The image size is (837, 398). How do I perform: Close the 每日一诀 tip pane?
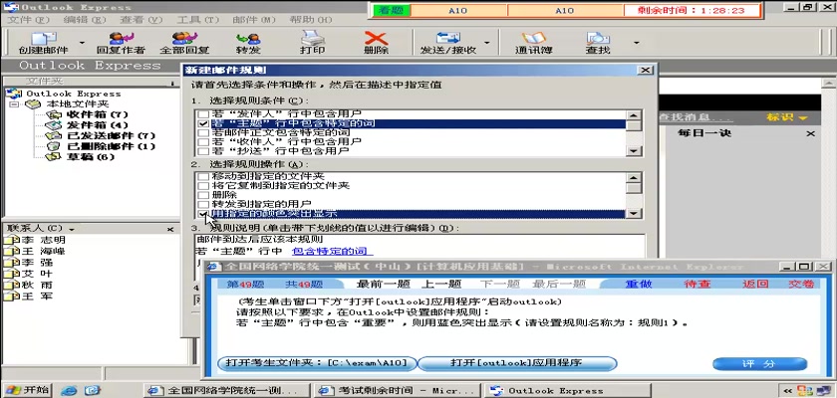tap(811, 133)
